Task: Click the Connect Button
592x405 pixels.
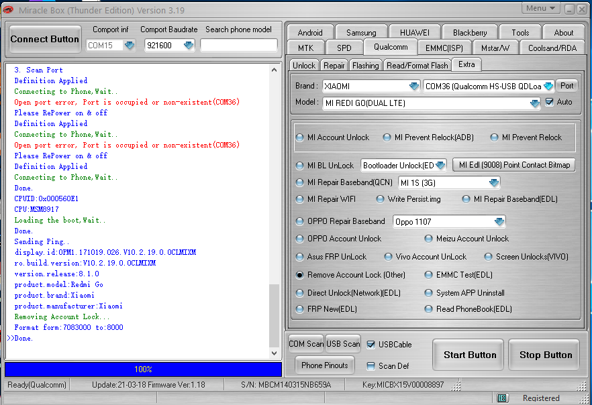Action: pos(44,39)
